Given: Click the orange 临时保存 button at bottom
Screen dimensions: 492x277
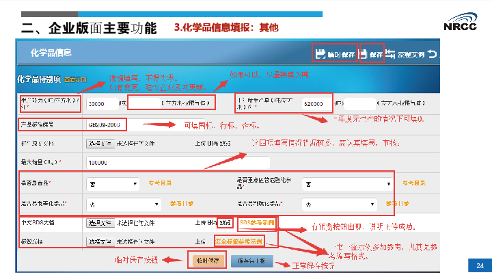Looking at the screenshot, I should tap(202, 260).
